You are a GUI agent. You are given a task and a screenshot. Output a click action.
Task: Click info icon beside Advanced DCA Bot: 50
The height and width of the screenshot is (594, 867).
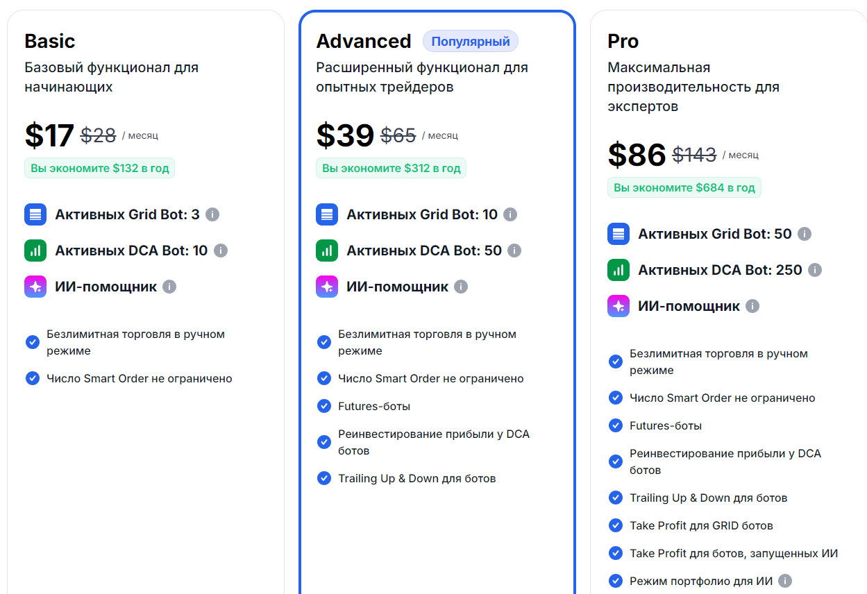click(x=514, y=251)
